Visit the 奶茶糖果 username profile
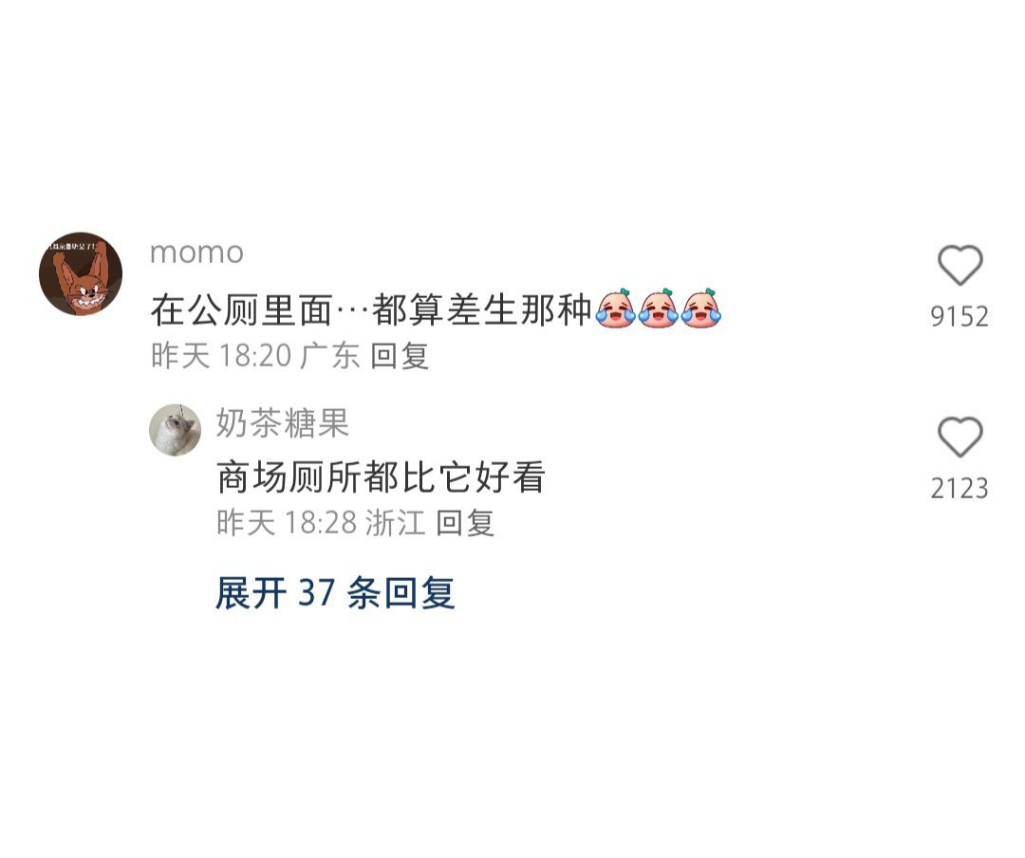The image size is (1025, 858). (x=283, y=423)
